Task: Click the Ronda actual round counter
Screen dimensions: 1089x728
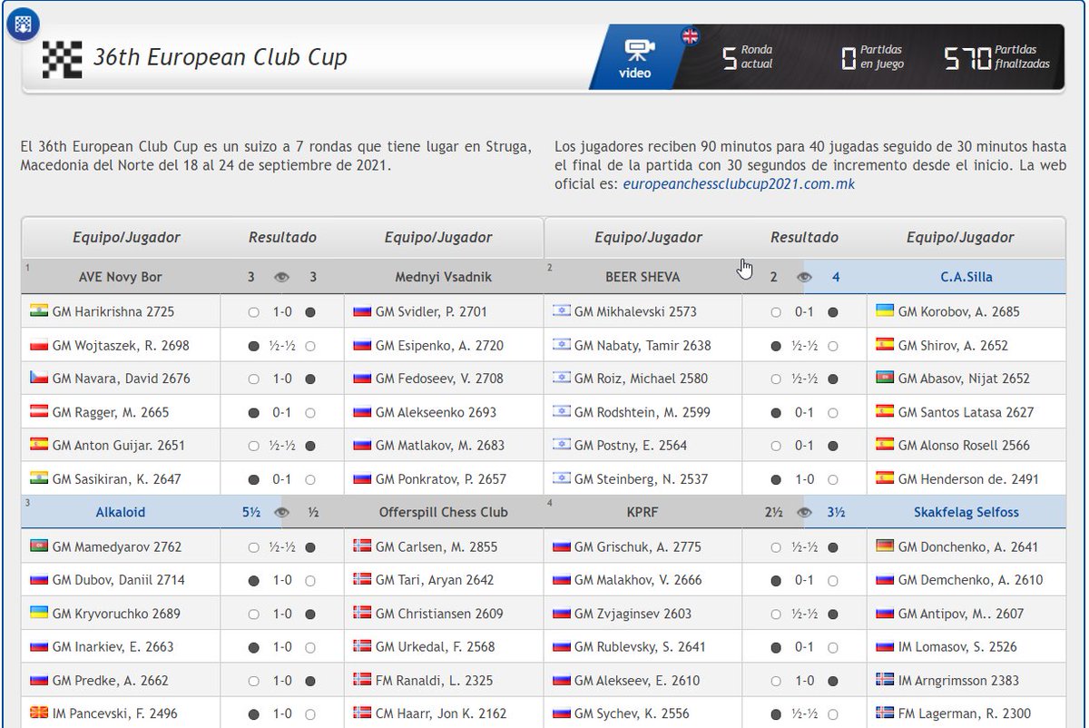Action: (x=748, y=57)
